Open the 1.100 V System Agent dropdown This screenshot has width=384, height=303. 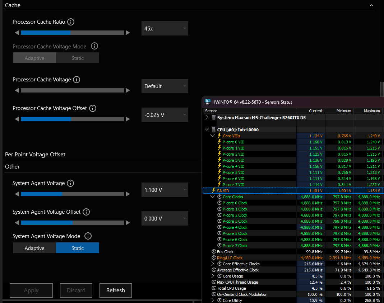[165, 190]
